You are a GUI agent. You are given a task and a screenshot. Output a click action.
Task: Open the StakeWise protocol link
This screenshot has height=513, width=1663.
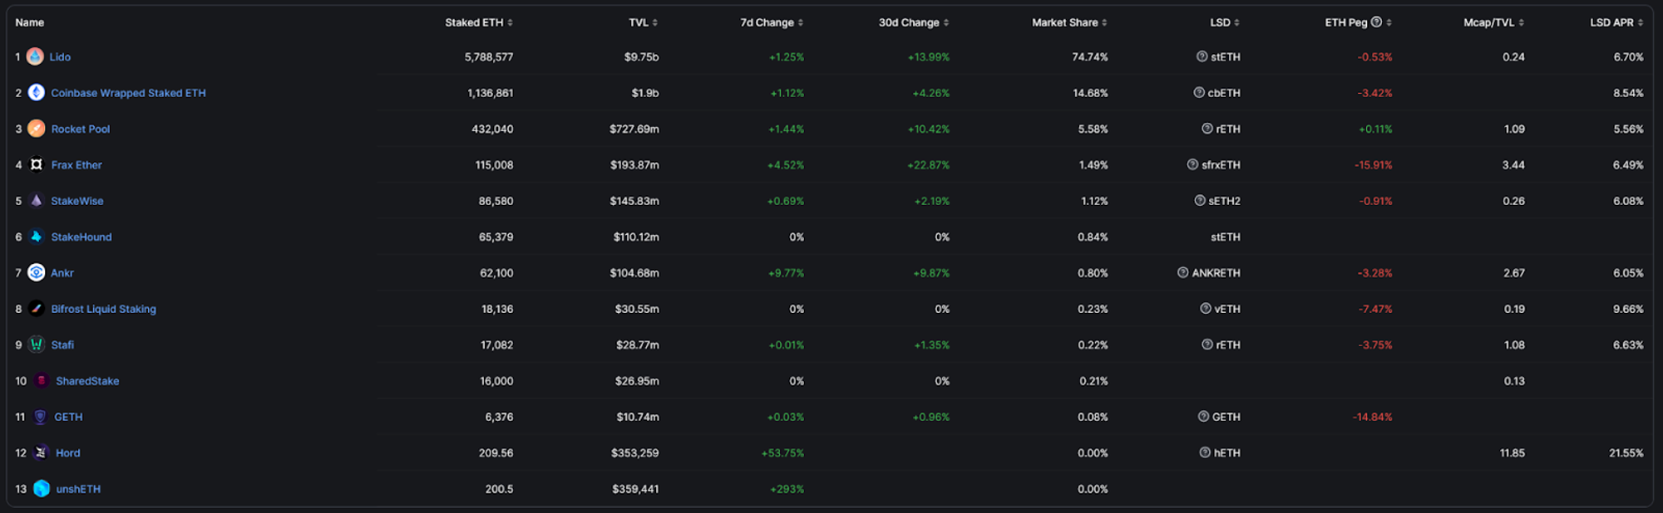(x=77, y=201)
